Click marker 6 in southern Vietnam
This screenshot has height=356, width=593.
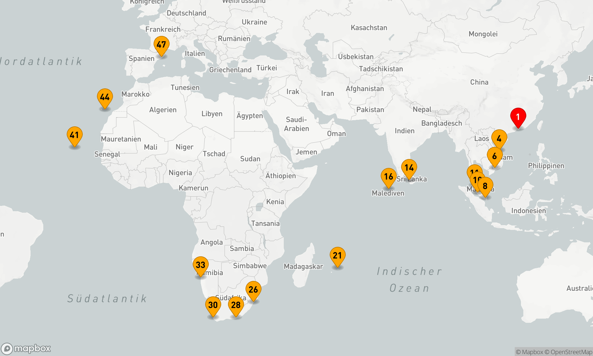pos(495,156)
